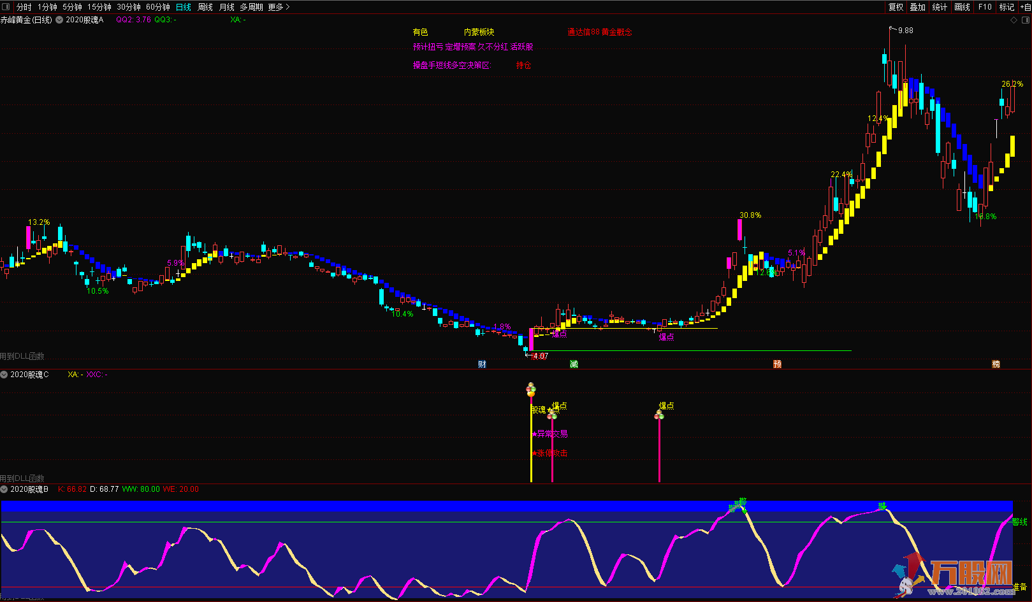Select the 30分钟 period tab
Image resolution: width=1032 pixels, height=602 pixels.
129,7
